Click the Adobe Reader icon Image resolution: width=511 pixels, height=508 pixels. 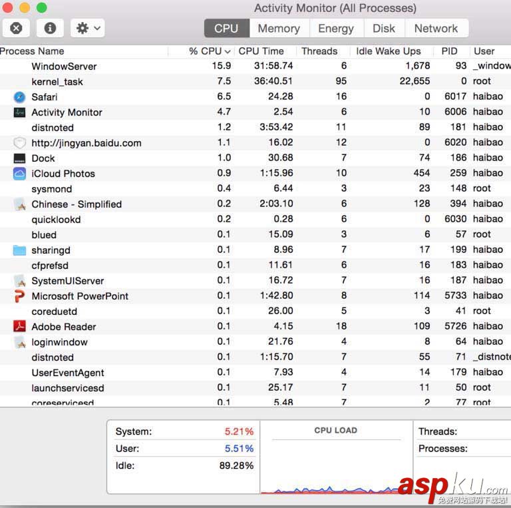pos(19,326)
